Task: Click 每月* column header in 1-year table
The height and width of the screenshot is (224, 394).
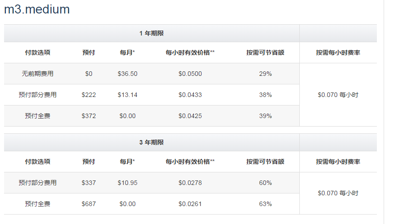Action: point(128,53)
